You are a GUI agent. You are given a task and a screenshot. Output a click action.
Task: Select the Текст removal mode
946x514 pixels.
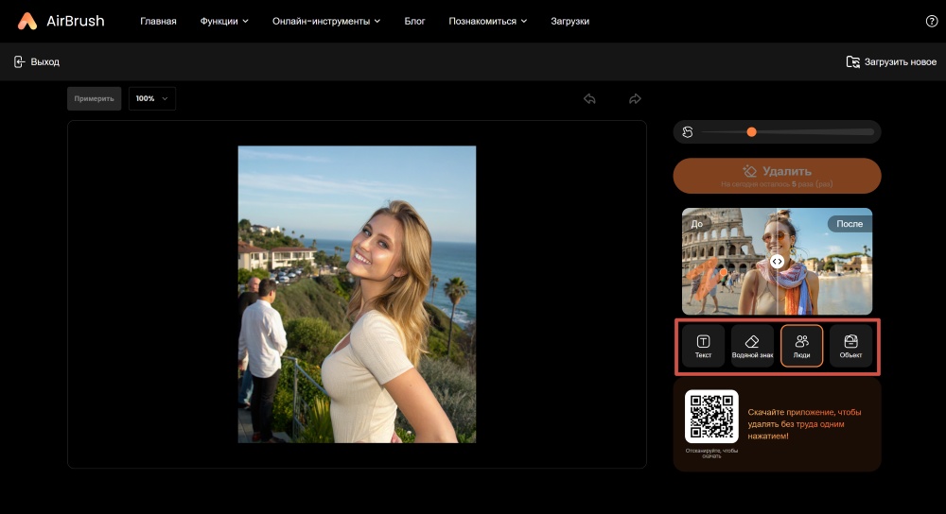pyautogui.click(x=704, y=346)
